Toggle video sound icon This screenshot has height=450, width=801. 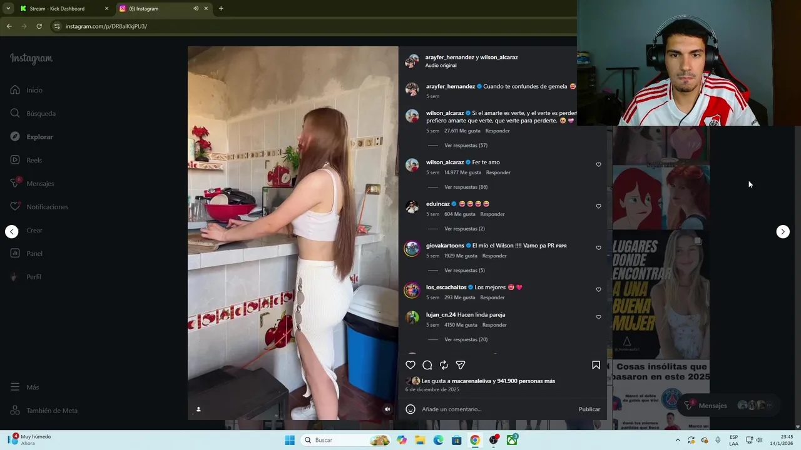[x=387, y=409]
